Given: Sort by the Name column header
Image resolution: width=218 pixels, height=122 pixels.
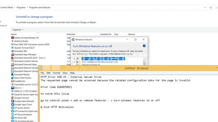Looking at the screenshot, I should click(x=14, y=34).
